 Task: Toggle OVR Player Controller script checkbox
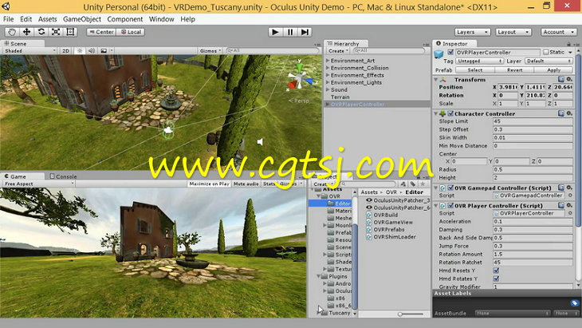(450, 206)
